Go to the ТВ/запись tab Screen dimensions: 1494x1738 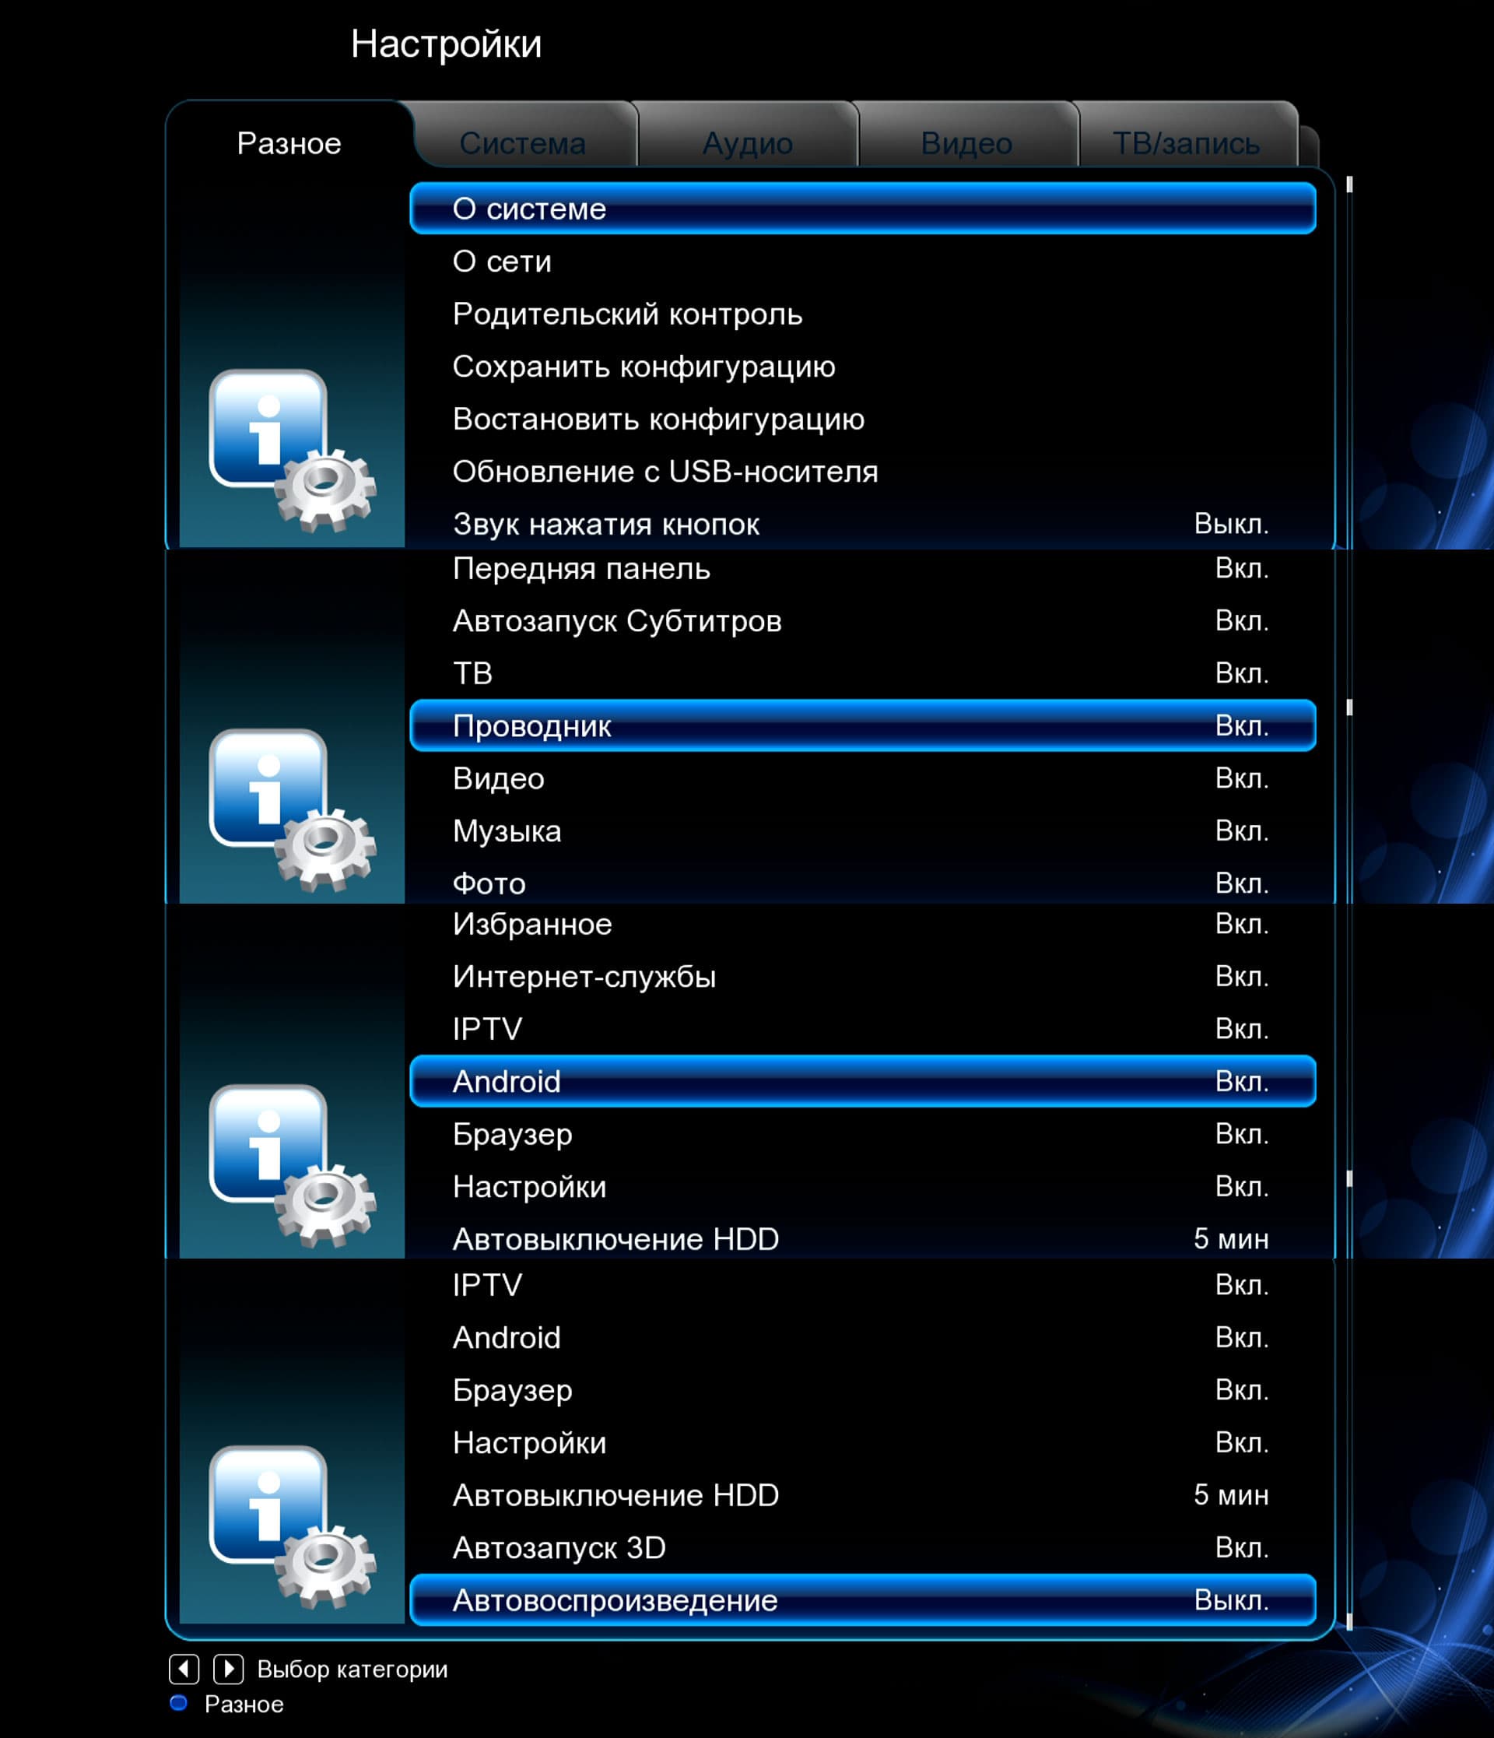(x=1186, y=143)
